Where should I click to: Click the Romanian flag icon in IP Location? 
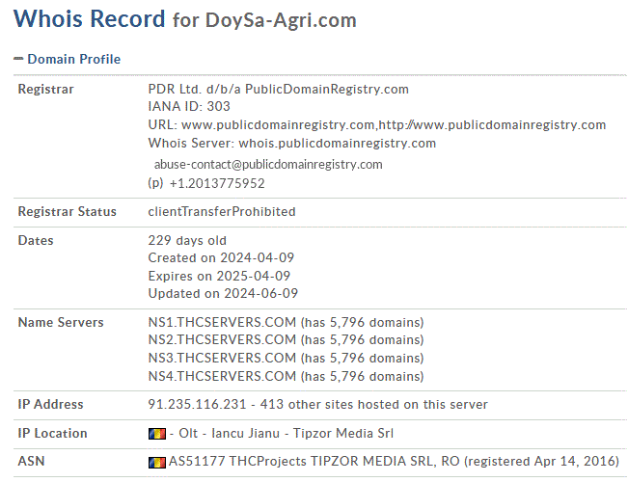pyautogui.click(x=157, y=434)
